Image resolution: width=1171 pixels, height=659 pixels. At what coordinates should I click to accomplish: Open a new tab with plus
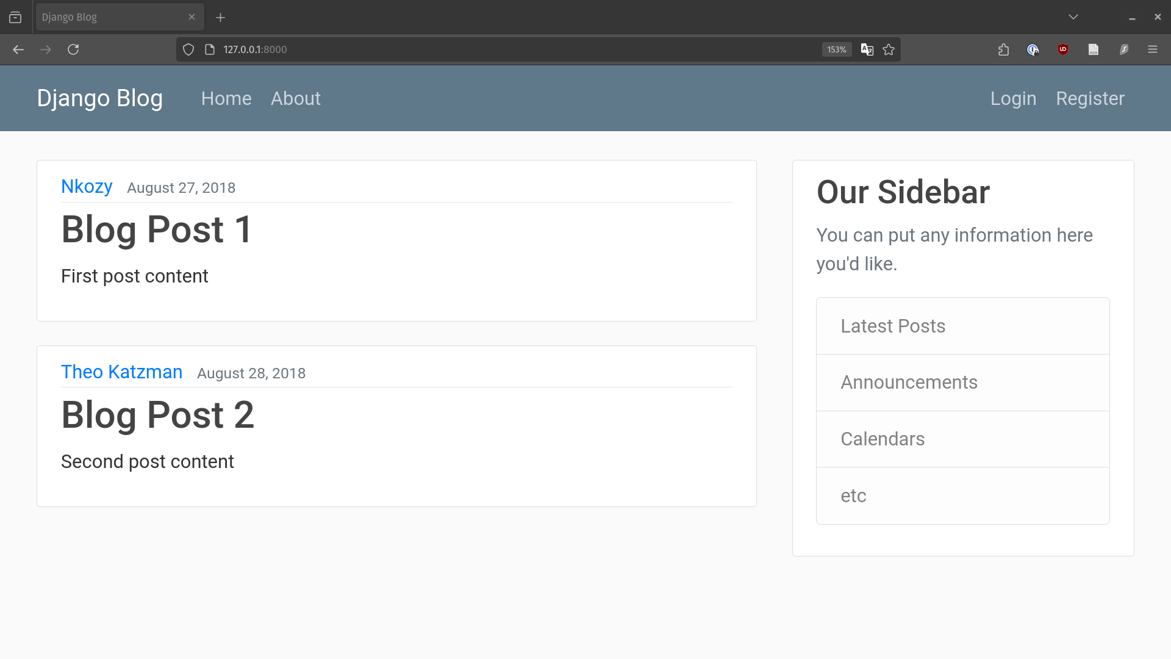(x=221, y=18)
